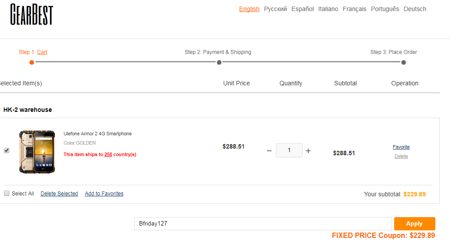Click Add to Favorites link
The width and height of the screenshot is (450, 241).
click(x=104, y=193)
